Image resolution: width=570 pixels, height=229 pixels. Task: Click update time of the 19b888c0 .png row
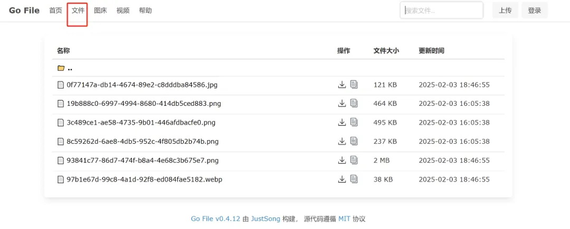tap(454, 104)
